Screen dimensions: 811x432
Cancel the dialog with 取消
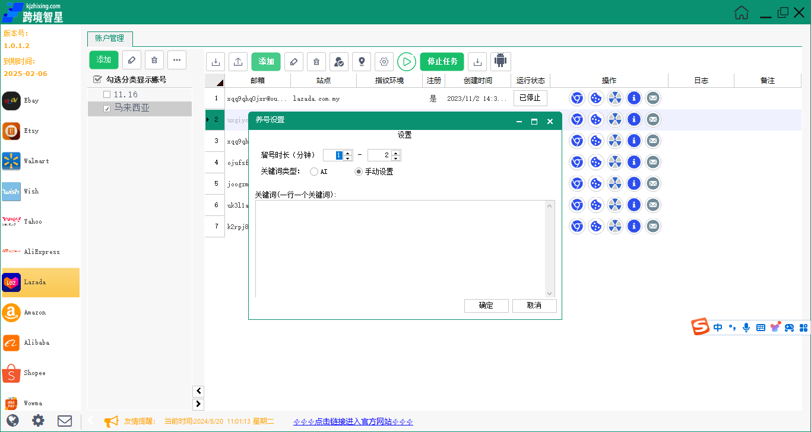(534, 306)
